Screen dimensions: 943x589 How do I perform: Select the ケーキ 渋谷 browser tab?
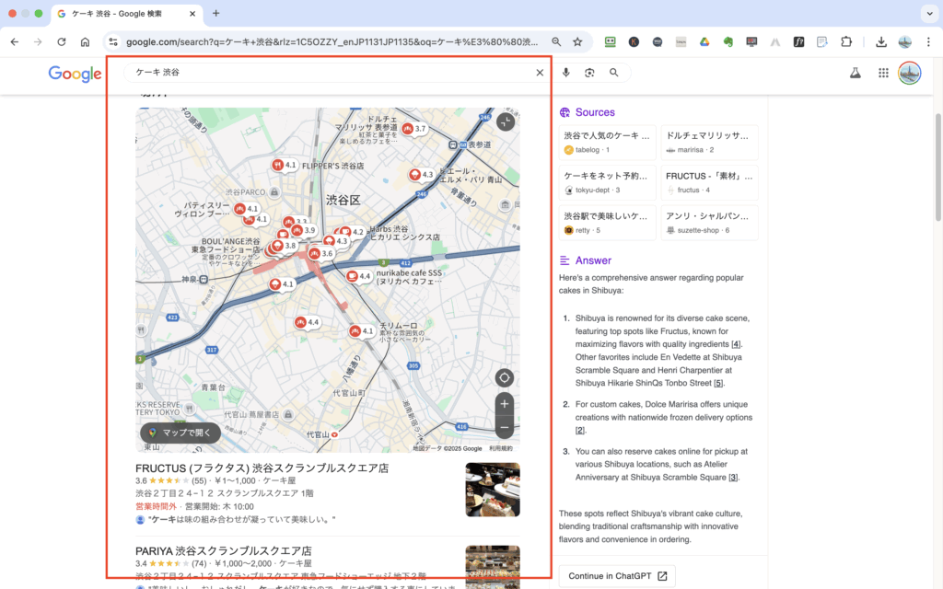coord(126,13)
